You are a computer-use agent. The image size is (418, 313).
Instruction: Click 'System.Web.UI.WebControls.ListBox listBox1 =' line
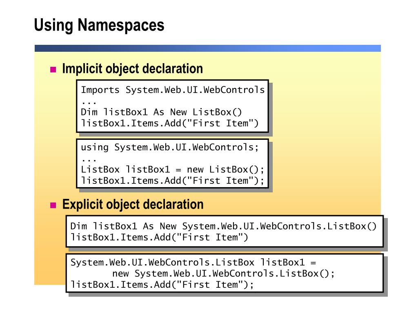(x=193, y=262)
